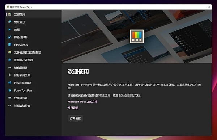Open 文件资源管理器加载项 page
The height and width of the screenshot is (140, 217).
point(33,52)
